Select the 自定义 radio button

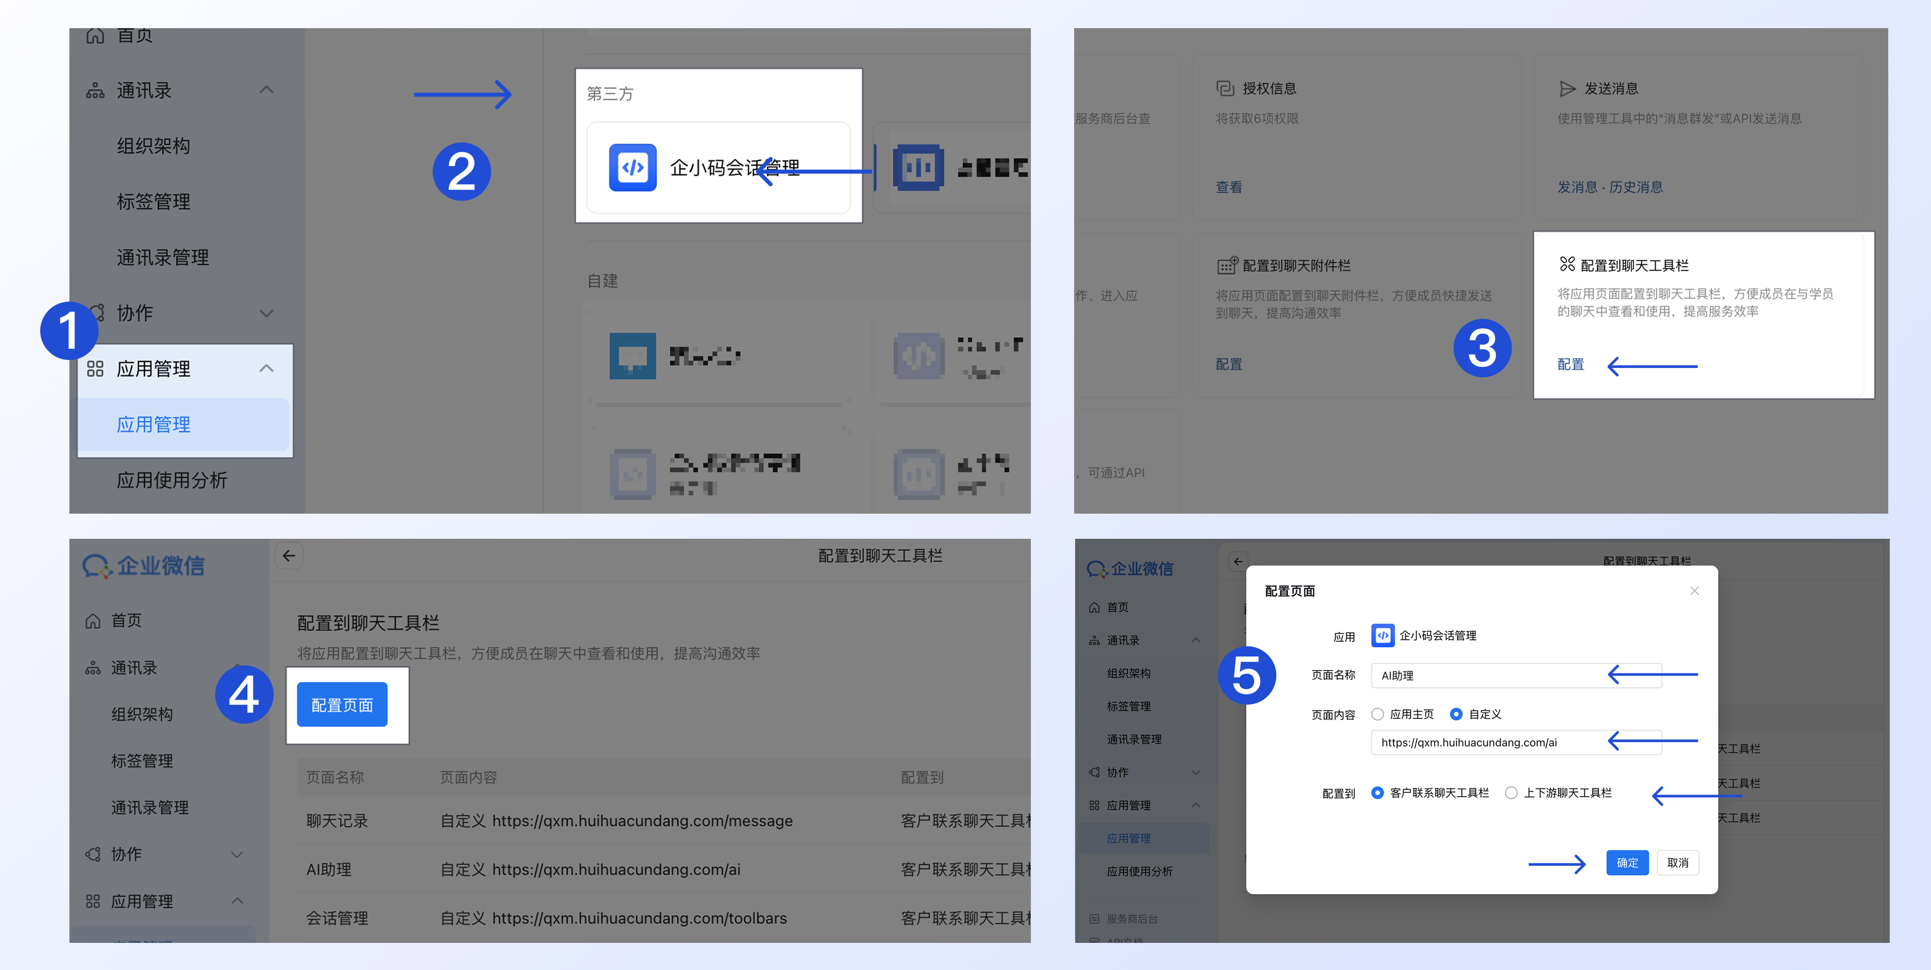(1456, 715)
